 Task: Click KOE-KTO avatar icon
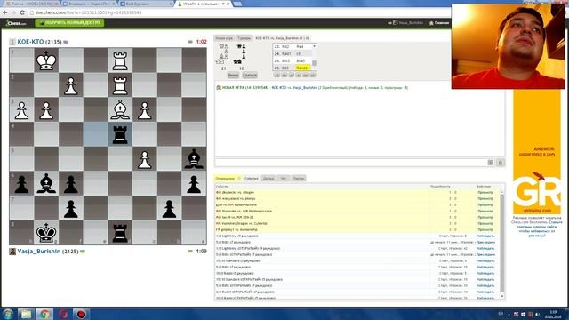tap(12, 42)
